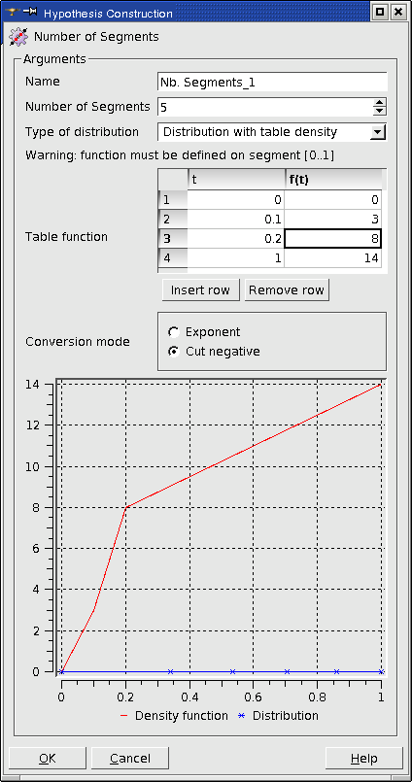Select row 3 header in table
412x782 pixels.
[x=173, y=238]
